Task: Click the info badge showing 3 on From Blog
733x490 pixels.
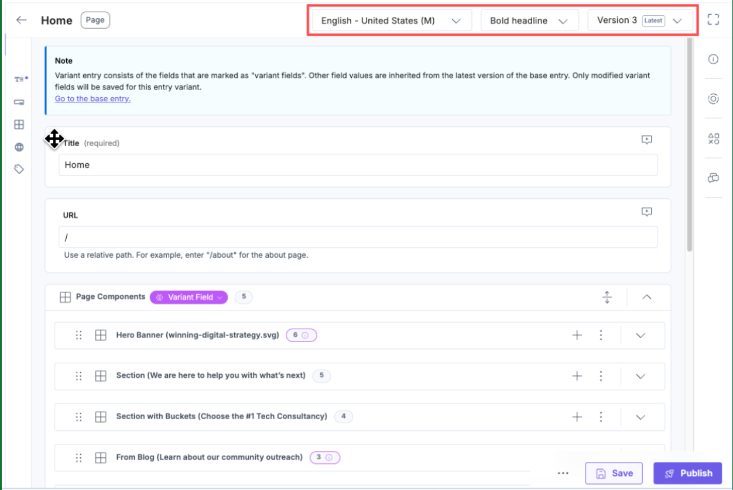Action: pos(325,457)
